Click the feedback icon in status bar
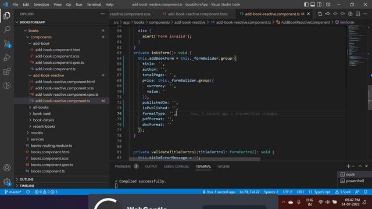 click(x=357, y=192)
